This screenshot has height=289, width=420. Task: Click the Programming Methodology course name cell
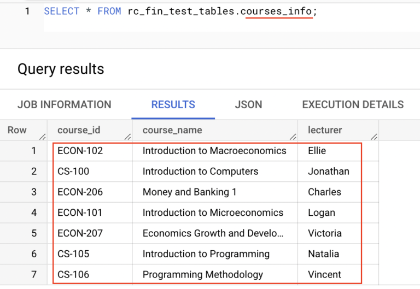click(203, 275)
